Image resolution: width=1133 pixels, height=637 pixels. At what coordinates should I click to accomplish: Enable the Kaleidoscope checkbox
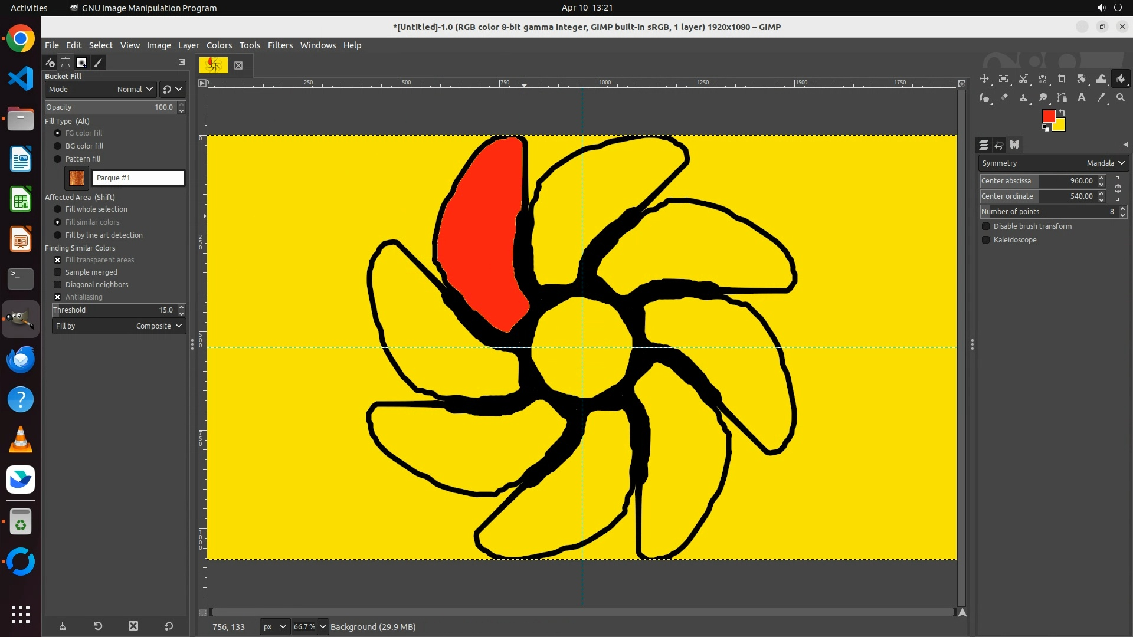click(985, 240)
